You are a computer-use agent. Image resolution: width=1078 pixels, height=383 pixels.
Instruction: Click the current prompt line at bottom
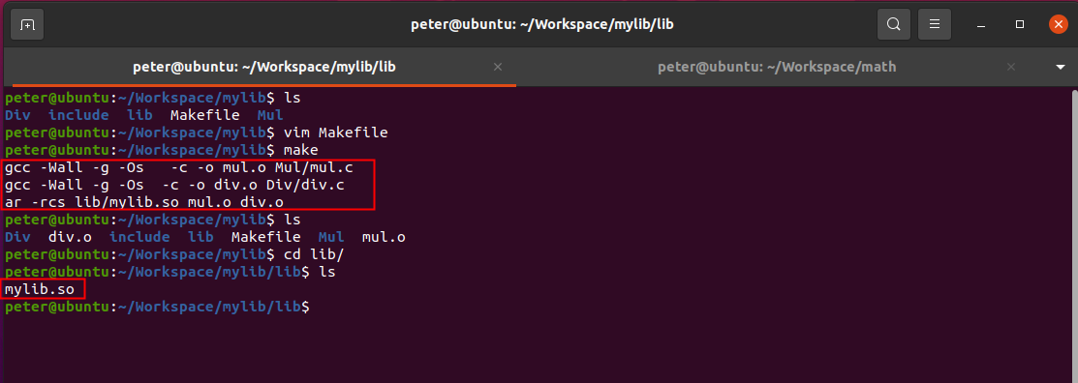point(158,308)
